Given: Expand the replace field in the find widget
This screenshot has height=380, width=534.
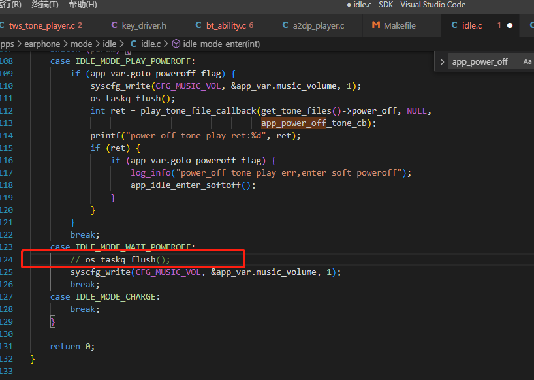Looking at the screenshot, I should pyautogui.click(x=442, y=62).
